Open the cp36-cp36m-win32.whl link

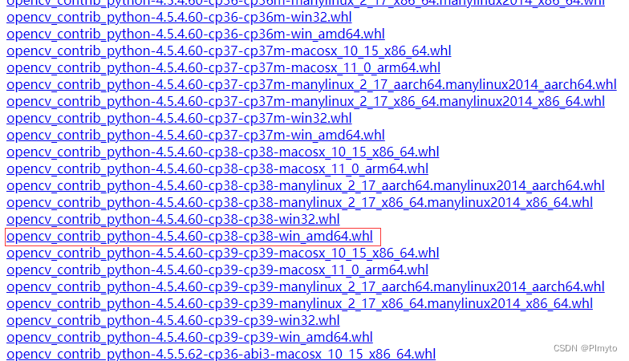[179, 18]
